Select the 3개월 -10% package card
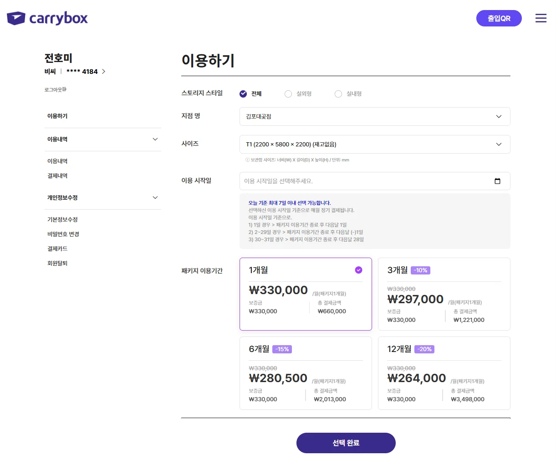This screenshot has width=556, height=466. pyautogui.click(x=444, y=294)
